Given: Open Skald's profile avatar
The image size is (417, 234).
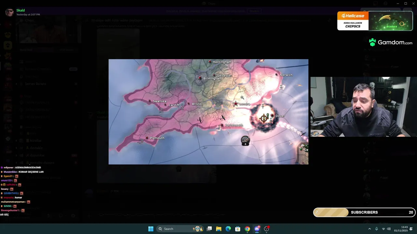Looking at the screenshot, I should point(9,12).
